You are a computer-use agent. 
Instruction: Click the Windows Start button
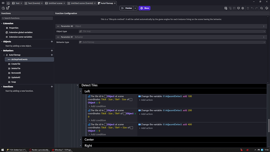click(2, 150)
